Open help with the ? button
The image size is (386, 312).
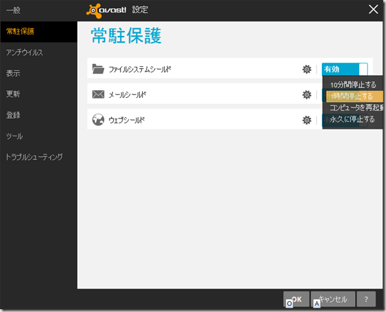366,299
